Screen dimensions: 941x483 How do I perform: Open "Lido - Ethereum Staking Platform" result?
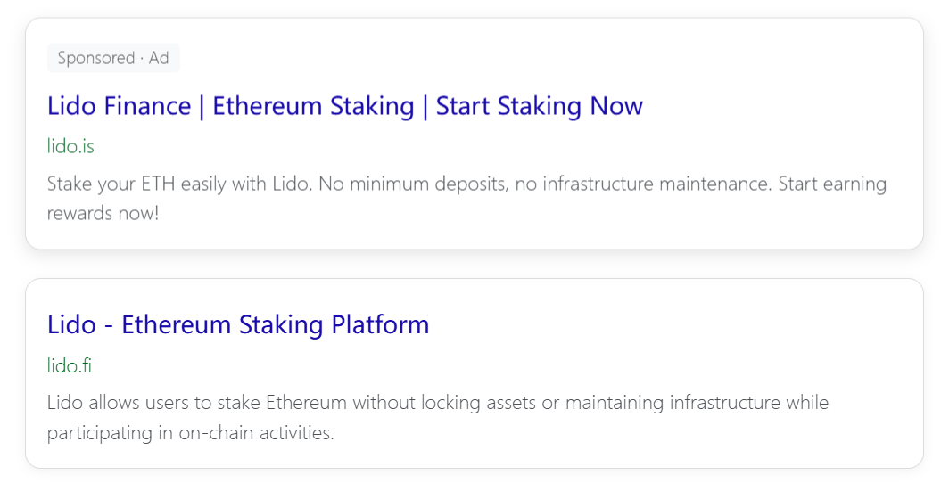pyautogui.click(x=238, y=324)
